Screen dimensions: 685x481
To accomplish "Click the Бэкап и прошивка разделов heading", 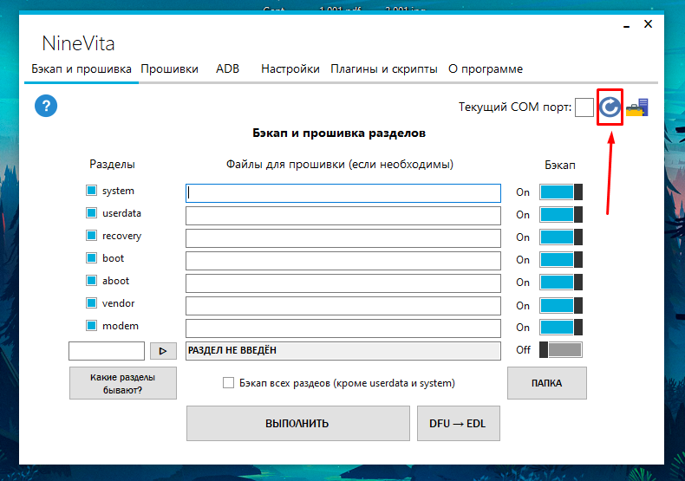I will (x=339, y=133).
